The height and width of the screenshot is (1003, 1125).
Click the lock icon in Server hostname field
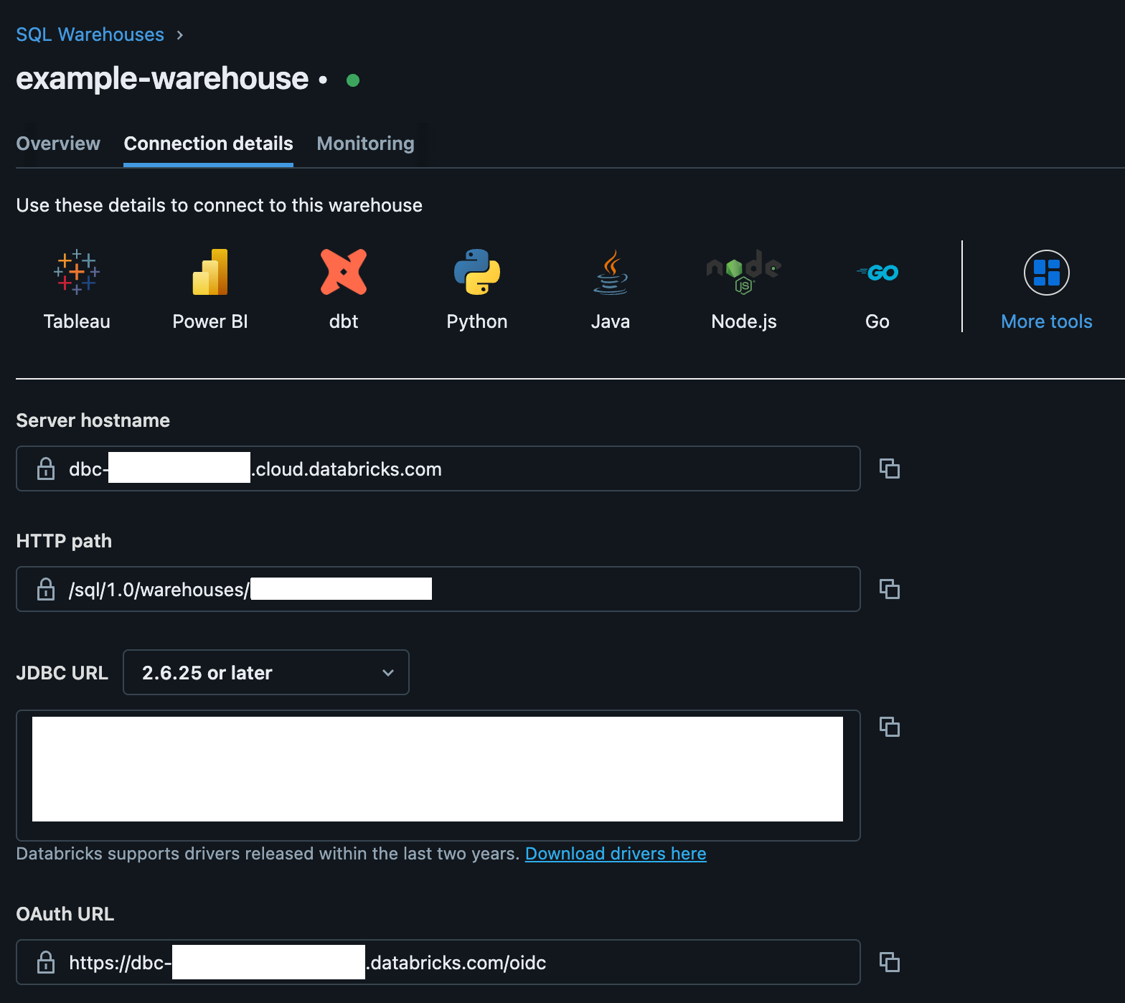[x=46, y=468]
